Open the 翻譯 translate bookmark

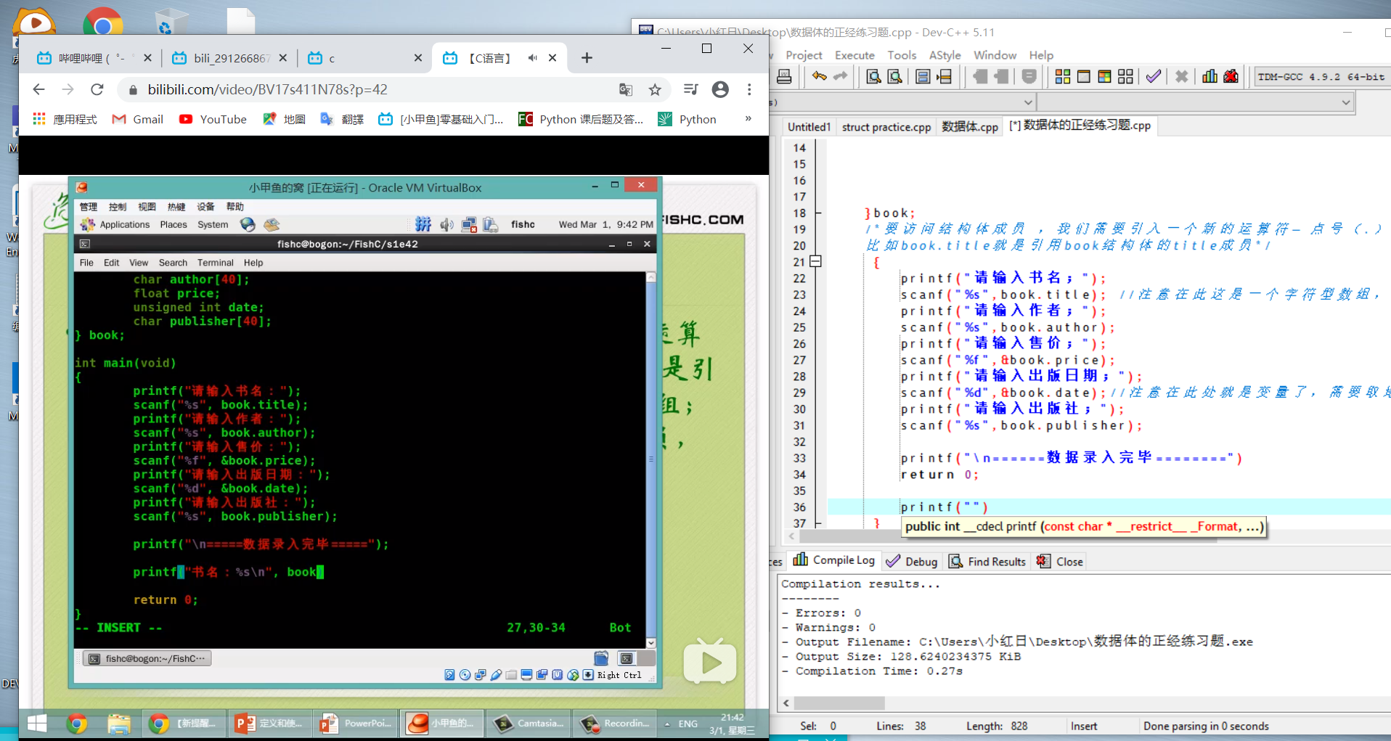(343, 119)
